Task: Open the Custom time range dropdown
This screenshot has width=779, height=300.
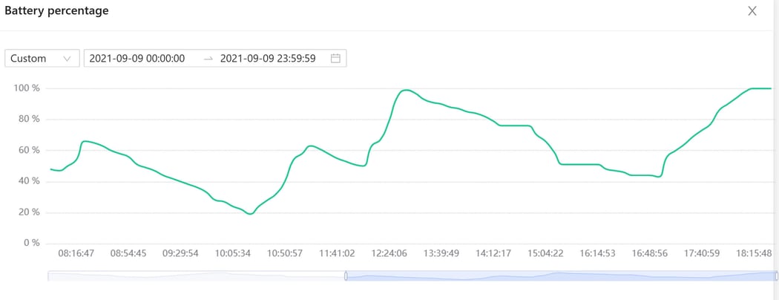Action: (x=42, y=59)
